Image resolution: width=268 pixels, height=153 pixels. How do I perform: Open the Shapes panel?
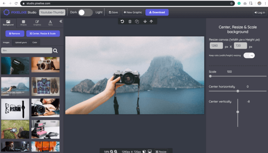[x=23, y=23]
